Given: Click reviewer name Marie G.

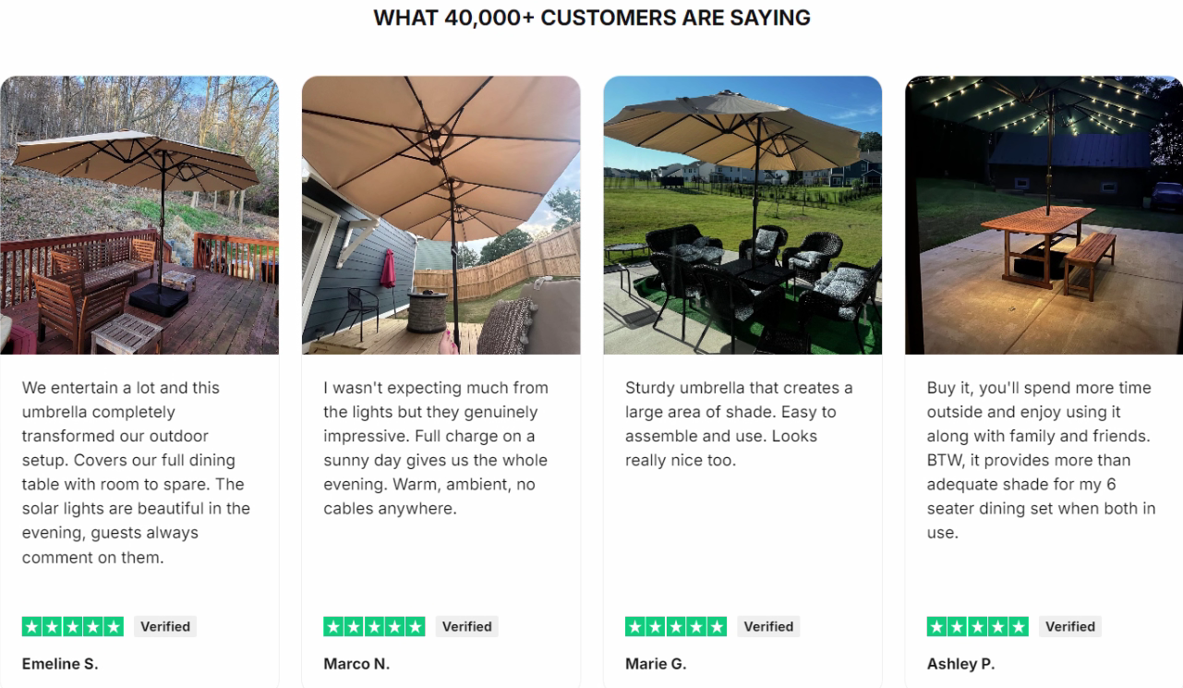Looking at the screenshot, I should tap(656, 664).
